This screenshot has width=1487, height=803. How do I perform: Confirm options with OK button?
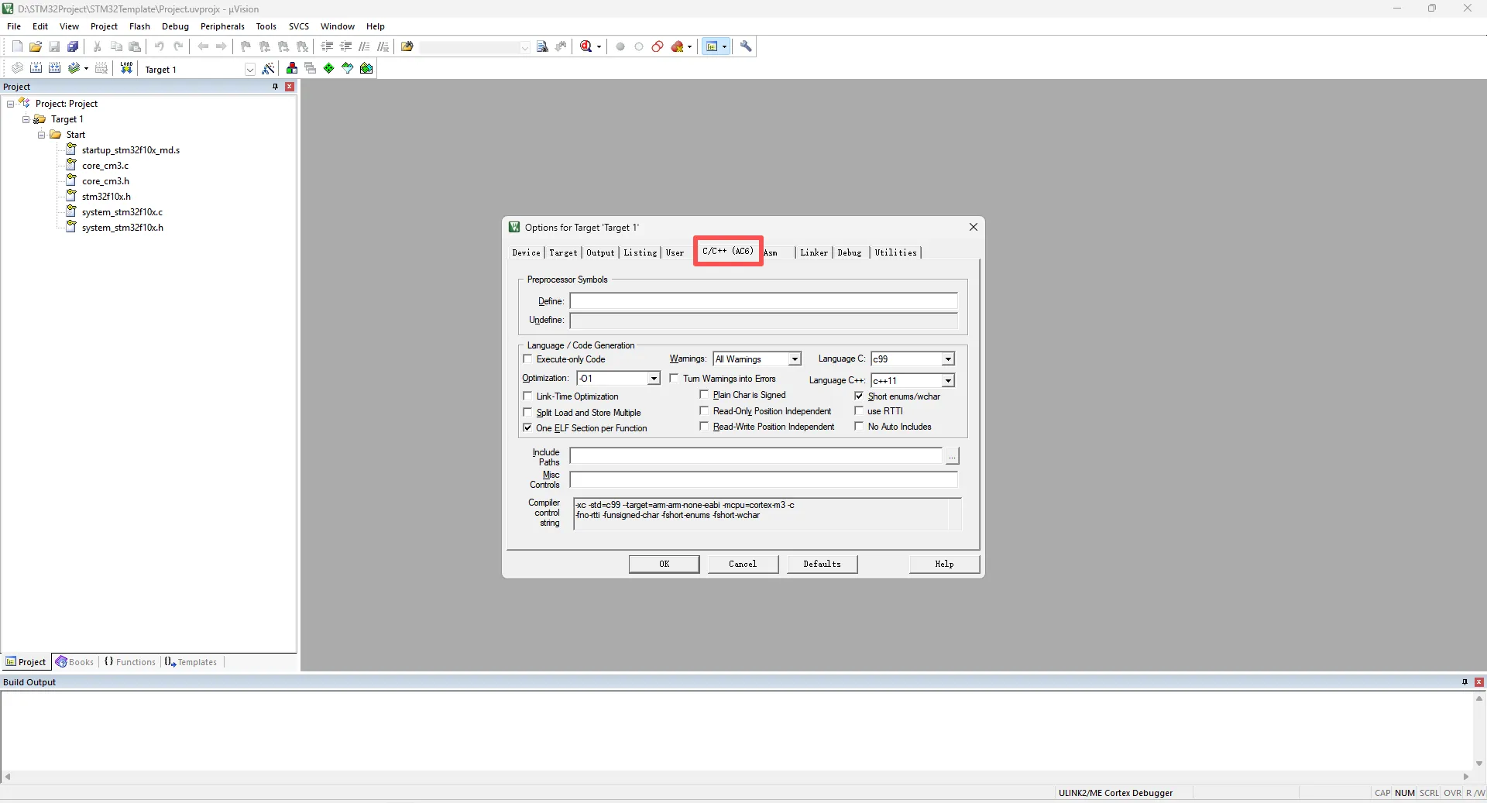click(664, 564)
